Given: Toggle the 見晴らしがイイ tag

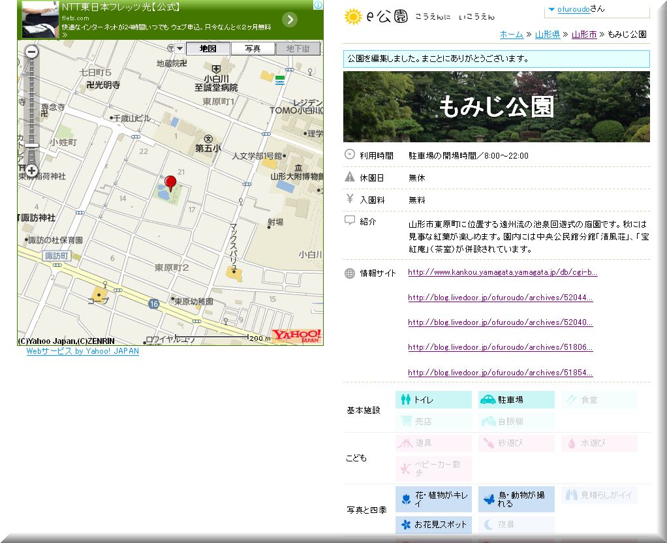Looking at the screenshot, I should tap(599, 495).
